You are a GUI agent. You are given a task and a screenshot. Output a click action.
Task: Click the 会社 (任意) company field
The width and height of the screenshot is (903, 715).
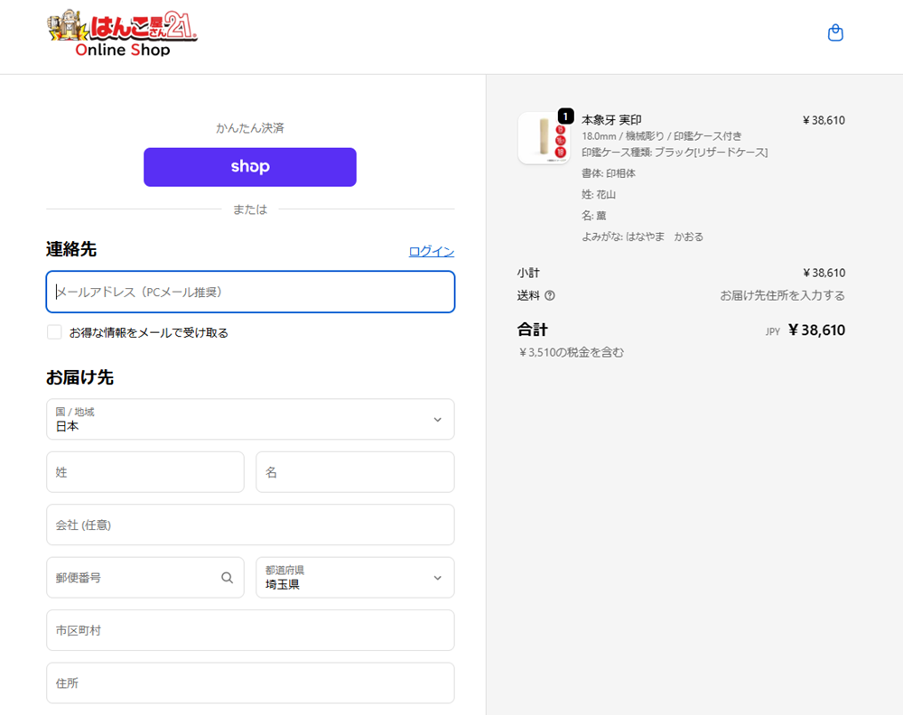tap(250, 525)
